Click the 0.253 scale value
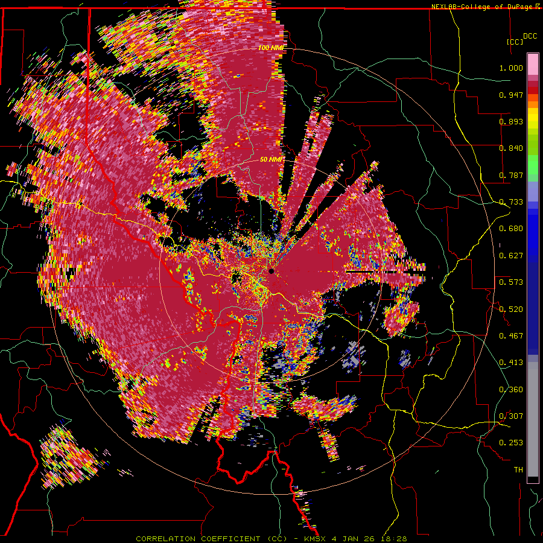 coord(511,443)
